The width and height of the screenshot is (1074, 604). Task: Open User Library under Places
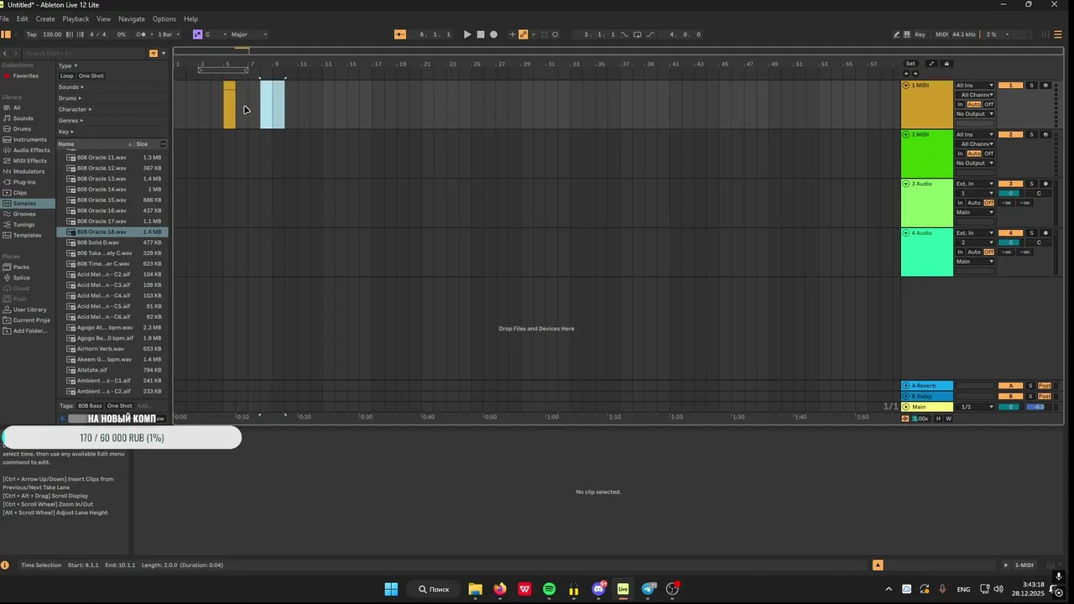[29, 310]
